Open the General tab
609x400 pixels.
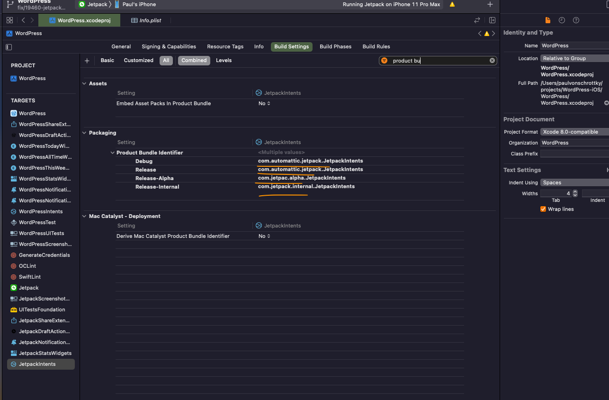click(x=121, y=46)
